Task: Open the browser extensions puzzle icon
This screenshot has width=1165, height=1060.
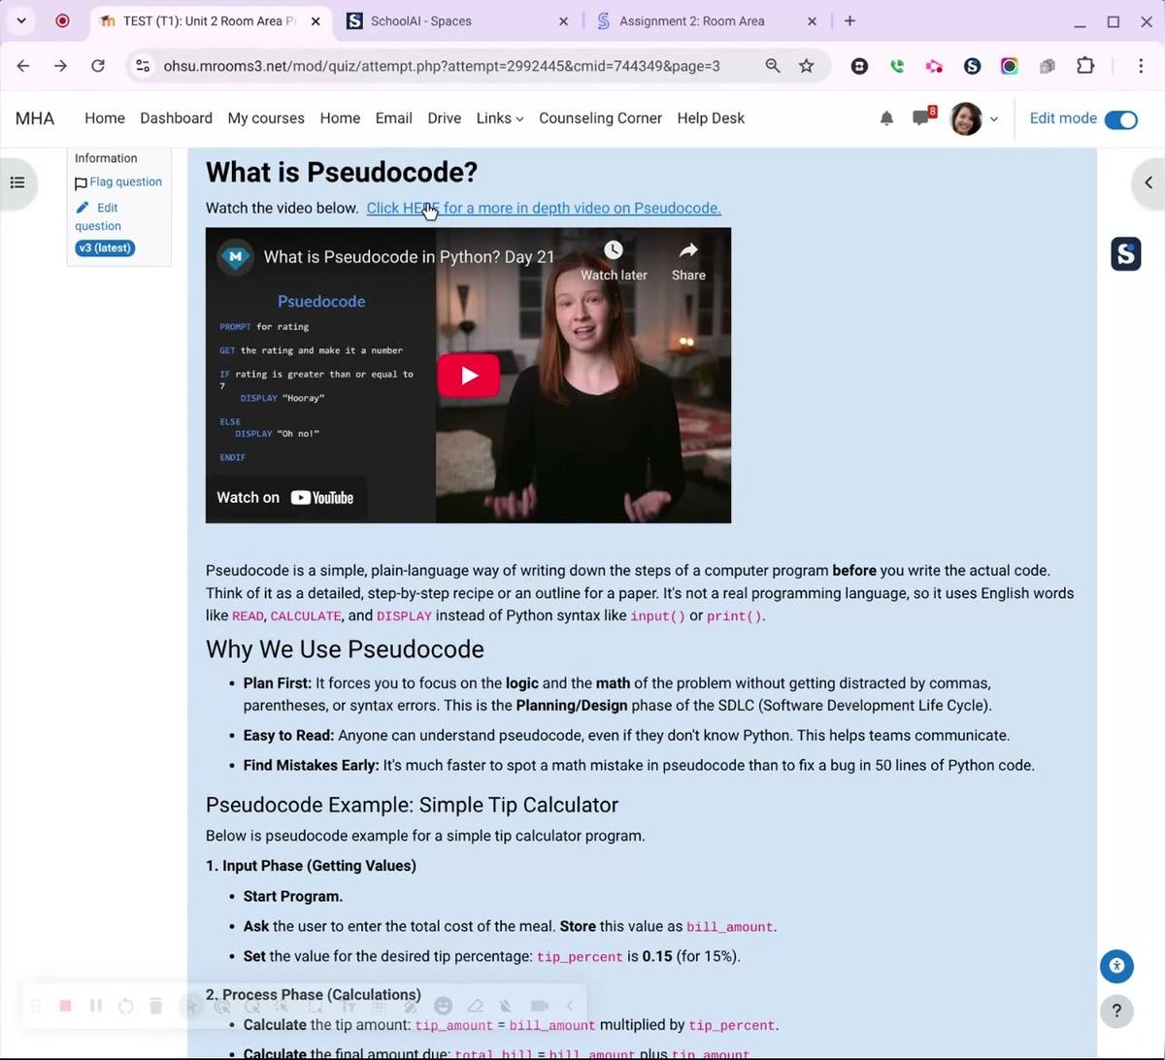Action: pyautogui.click(x=1084, y=66)
